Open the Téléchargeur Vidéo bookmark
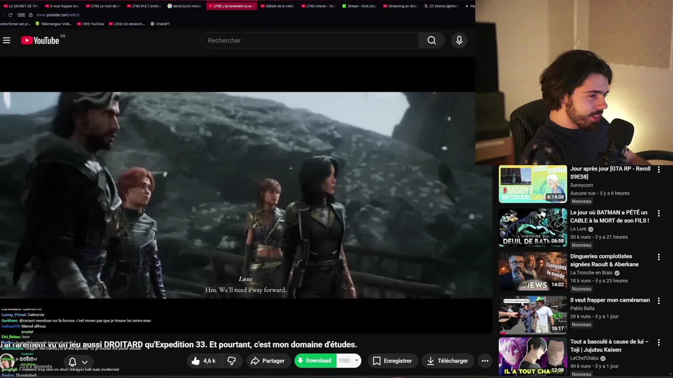The height and width of the screenshot is (378, 673). coord(54,24)
